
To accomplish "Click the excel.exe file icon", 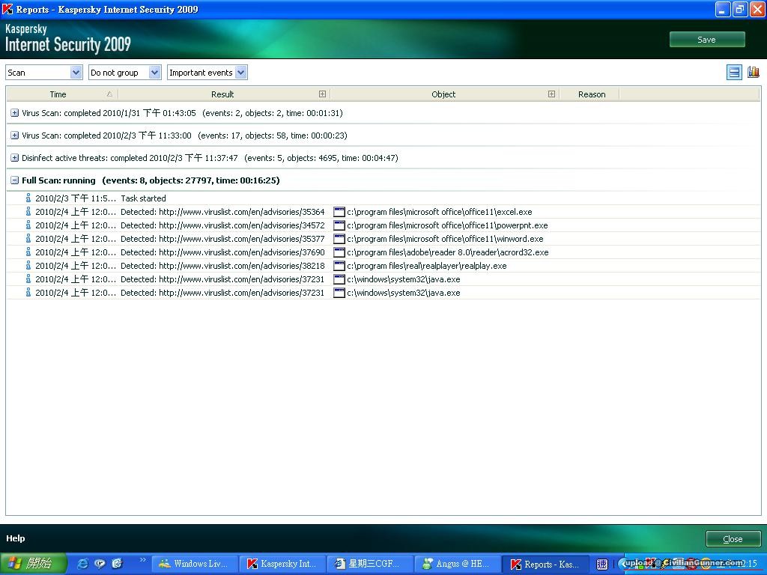I will 339,212.
